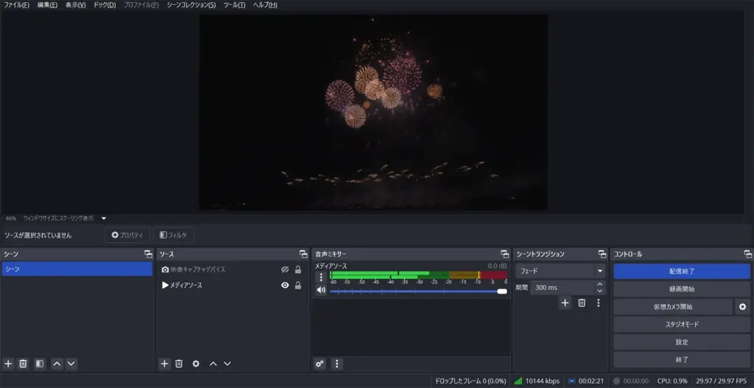Click 配信終了 to stop streaming
This screenshot has height=388, width=754.
click(682, 271)
